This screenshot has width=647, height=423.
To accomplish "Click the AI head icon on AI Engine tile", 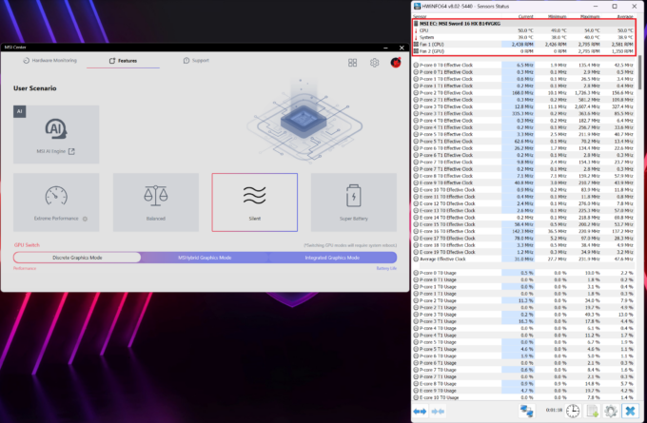I will [56, 129].
